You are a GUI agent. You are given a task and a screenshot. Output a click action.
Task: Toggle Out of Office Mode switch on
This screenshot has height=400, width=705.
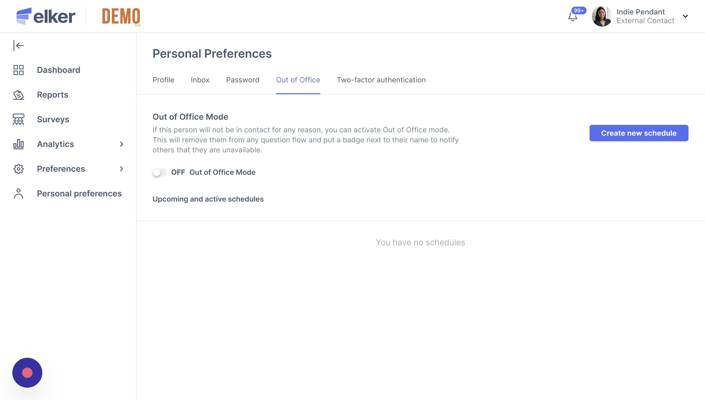coord(160,172)
